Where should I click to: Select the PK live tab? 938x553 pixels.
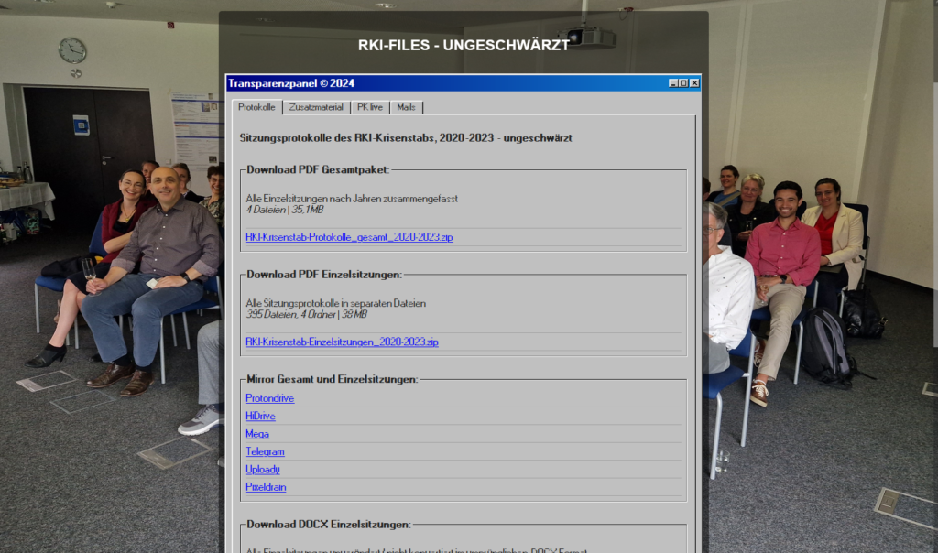[370, 108]
